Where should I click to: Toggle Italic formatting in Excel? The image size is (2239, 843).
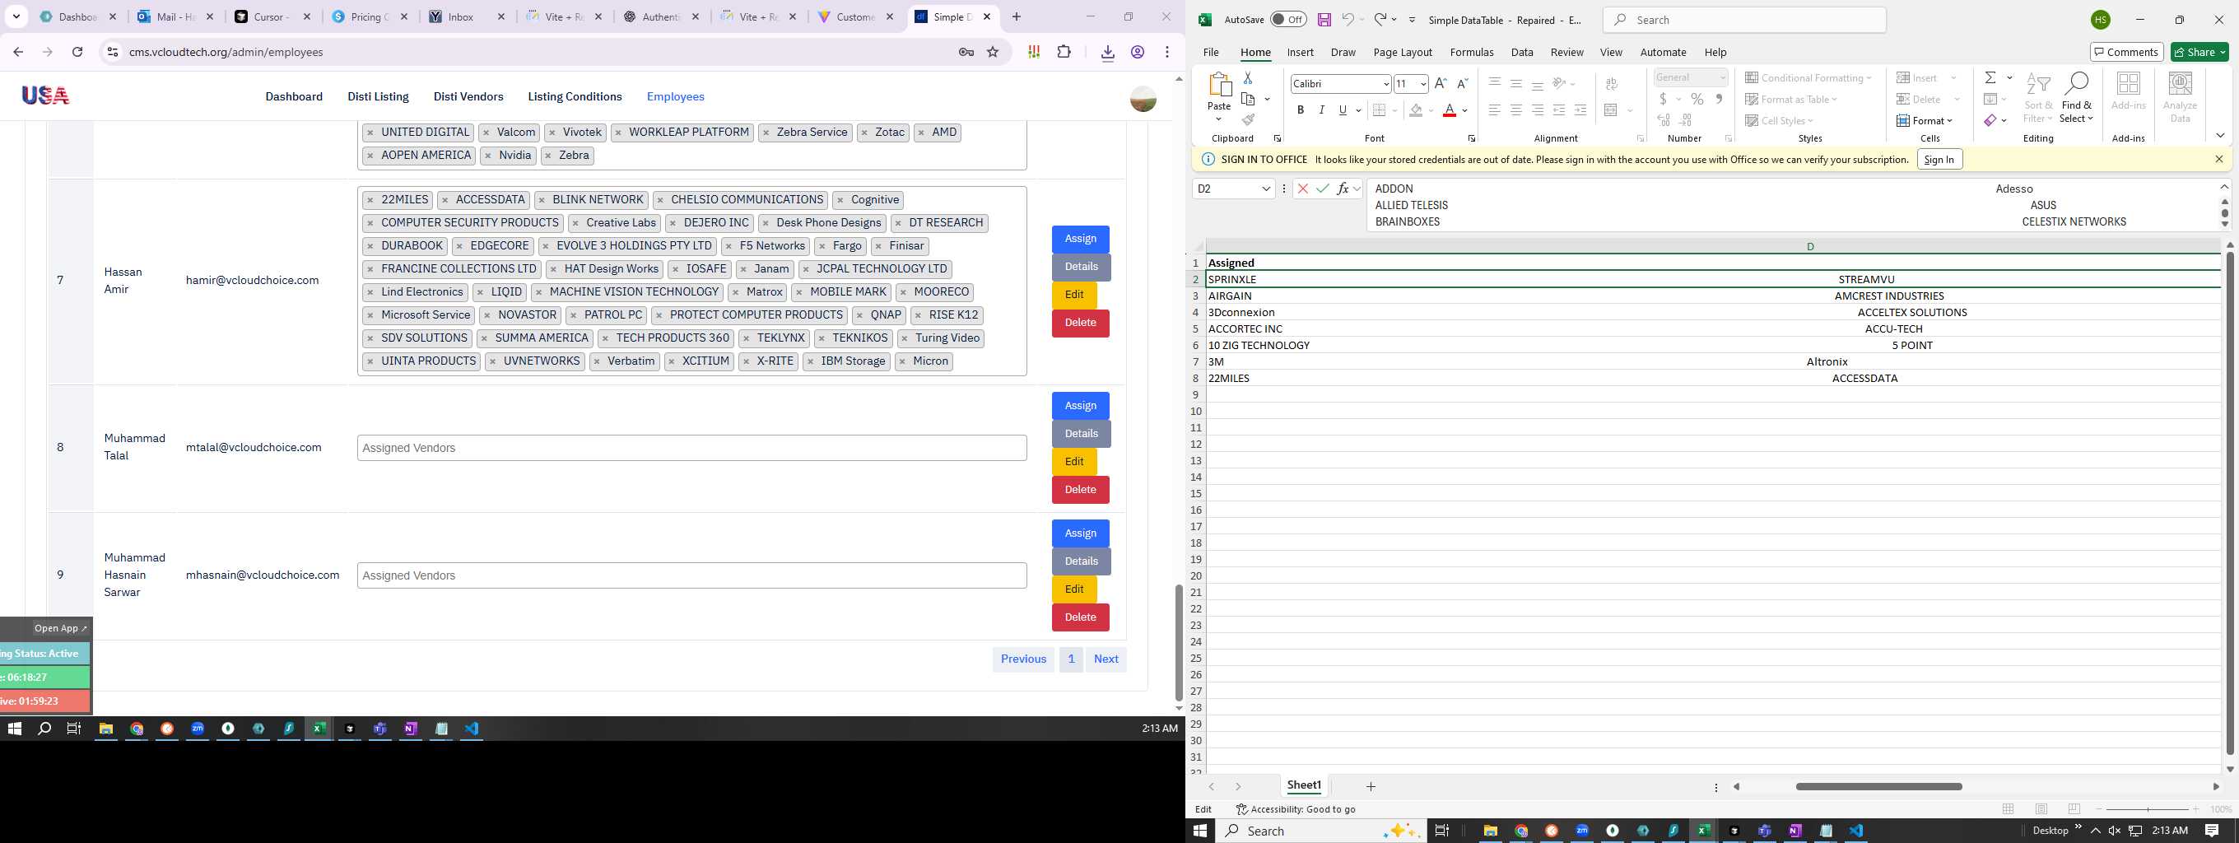tap(1321, 110)
